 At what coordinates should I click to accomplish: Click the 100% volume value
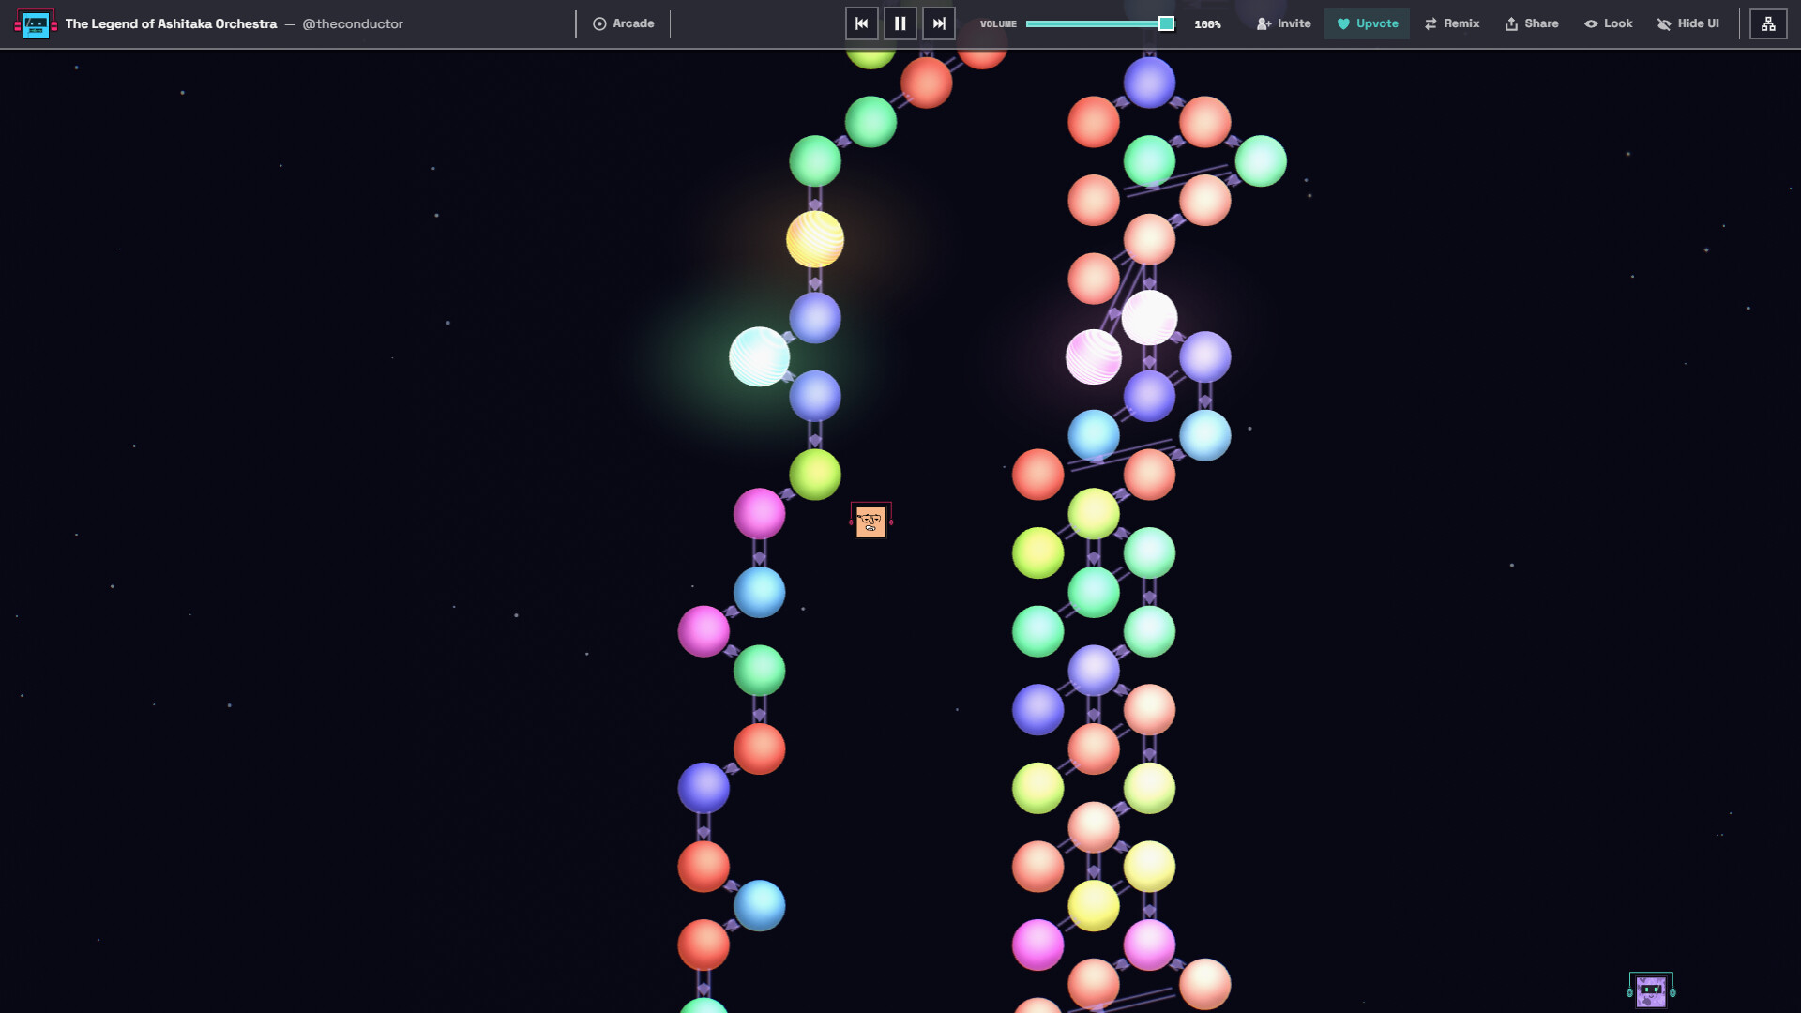pos(1207,24)
